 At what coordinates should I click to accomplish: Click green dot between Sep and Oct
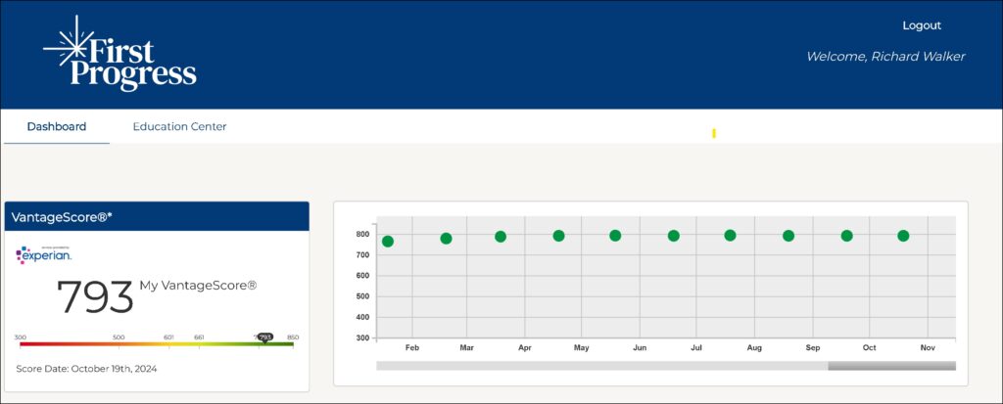pyautogui.click(x=846, y=236)
